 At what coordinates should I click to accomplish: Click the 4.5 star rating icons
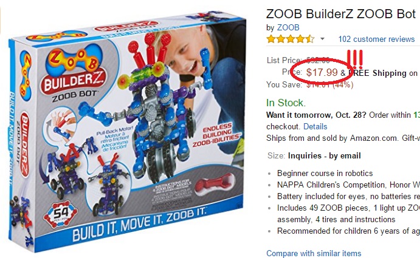click(x=291, y=39)
